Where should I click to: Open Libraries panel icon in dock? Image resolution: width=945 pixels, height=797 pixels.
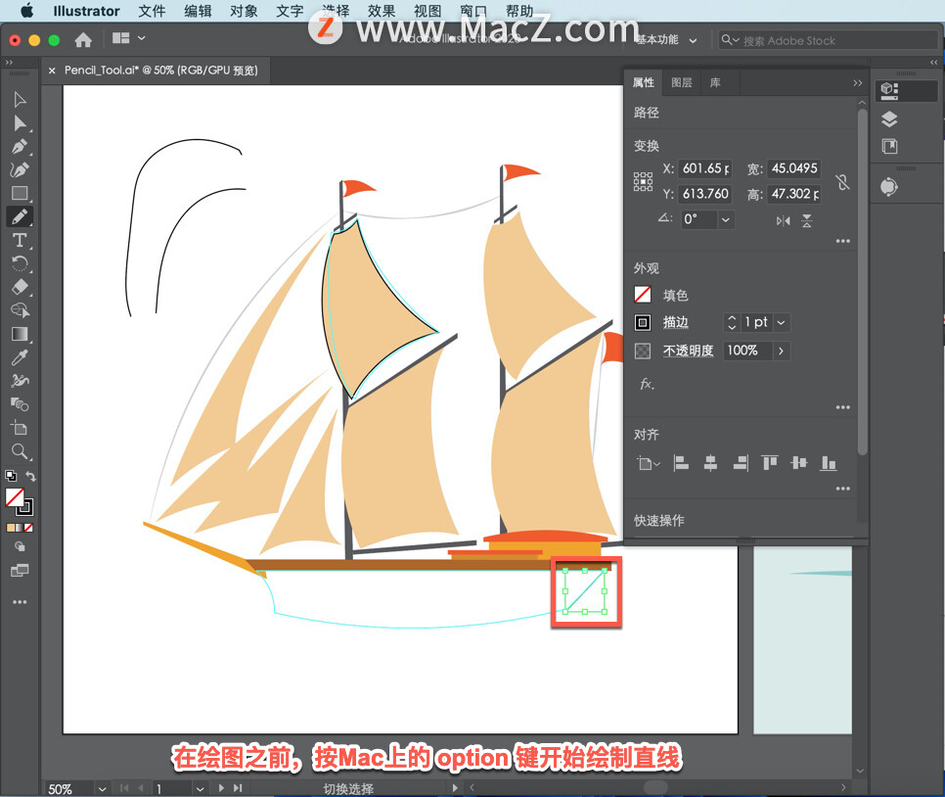tap(889, 146)
